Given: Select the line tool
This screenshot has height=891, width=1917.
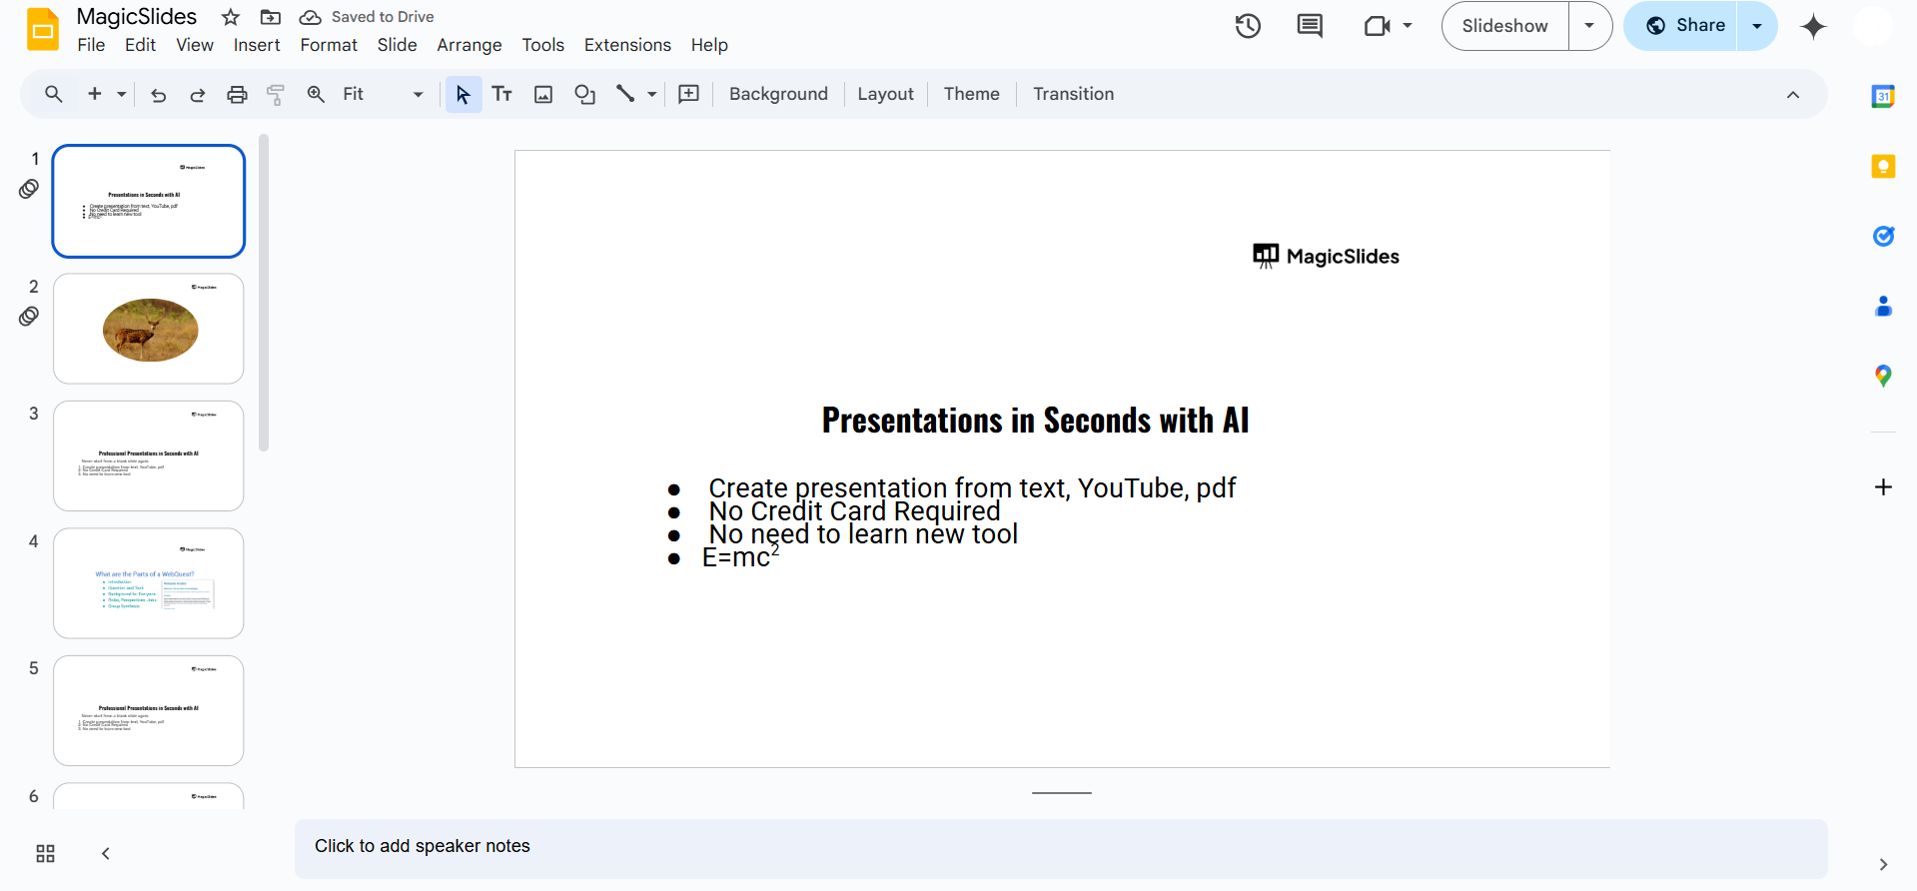Looking at the screenshot, I should [x=625, y=94].
